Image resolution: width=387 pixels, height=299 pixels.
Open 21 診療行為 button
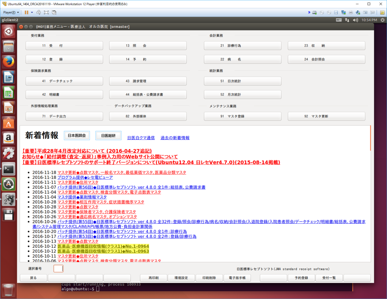pyautogui.click(x=243, y=46)
